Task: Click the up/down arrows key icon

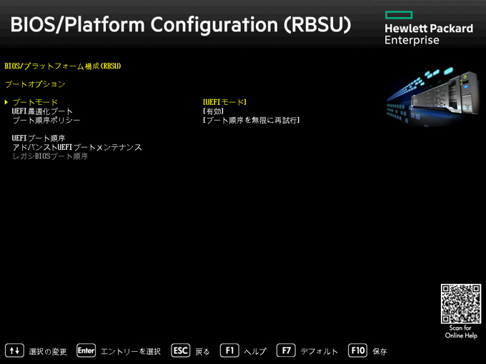Action: tap(14, 350)
